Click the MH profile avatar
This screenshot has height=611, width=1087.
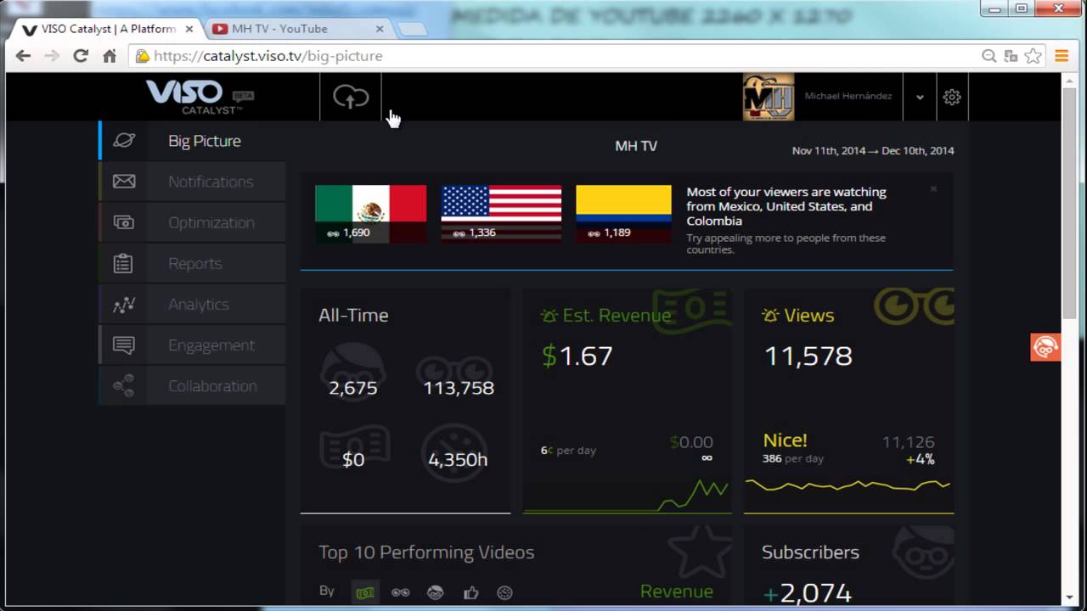(769, 97)
